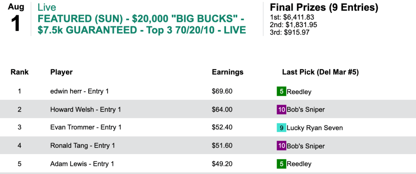Viewport: 416px width, 174px height.
Task: Click the purple 10 badge in Ronald Tang's row
Action: click(281, 146)
